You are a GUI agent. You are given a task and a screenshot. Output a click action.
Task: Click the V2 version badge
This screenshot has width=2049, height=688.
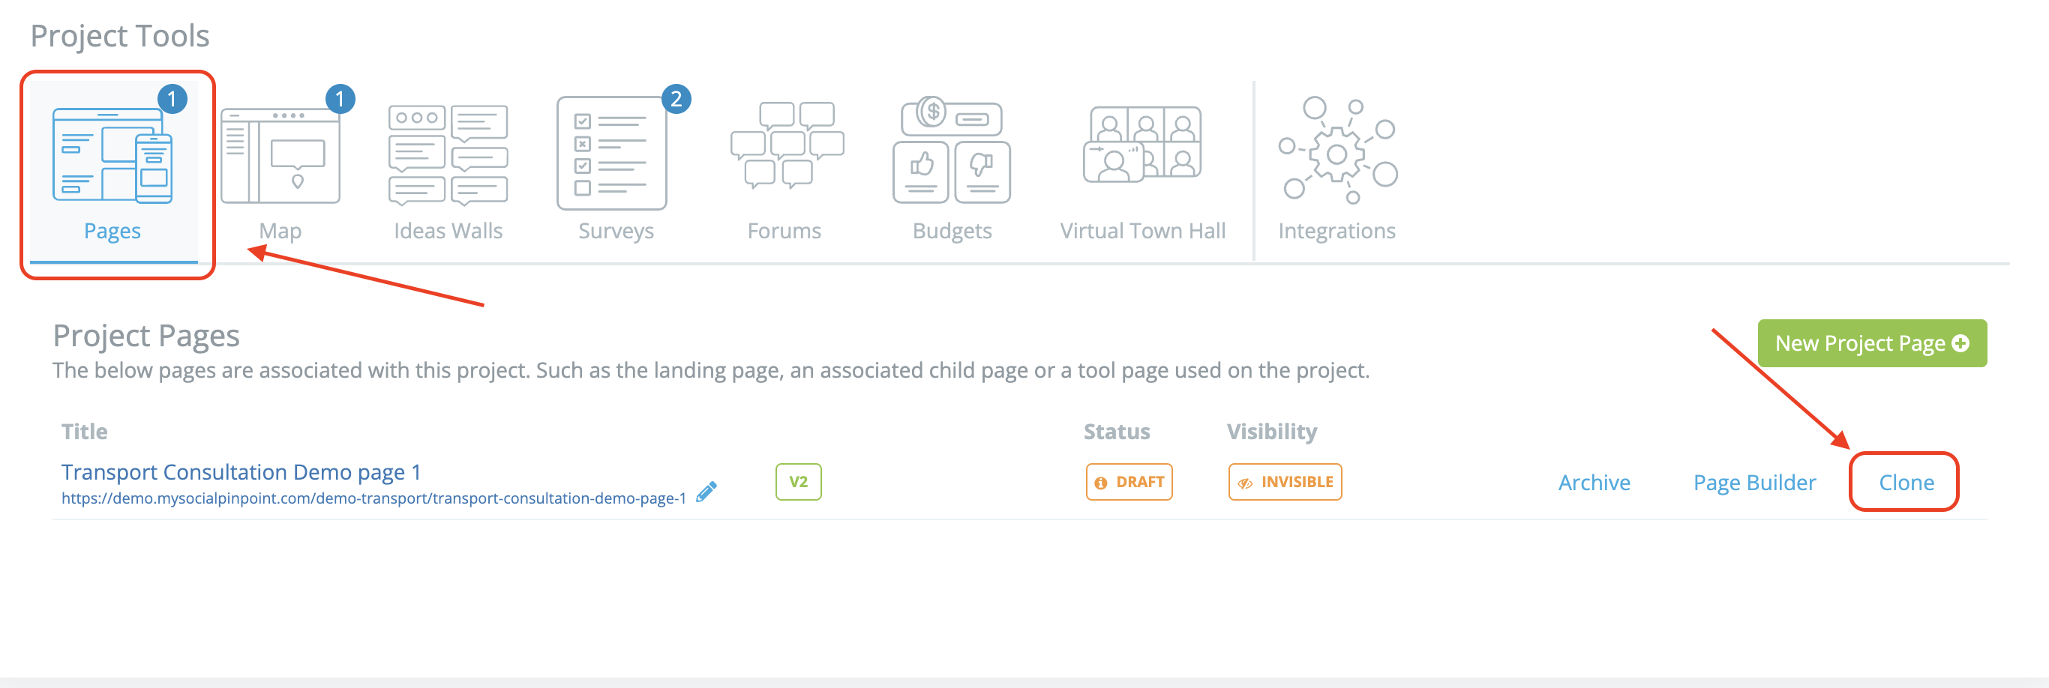[798, 481]
